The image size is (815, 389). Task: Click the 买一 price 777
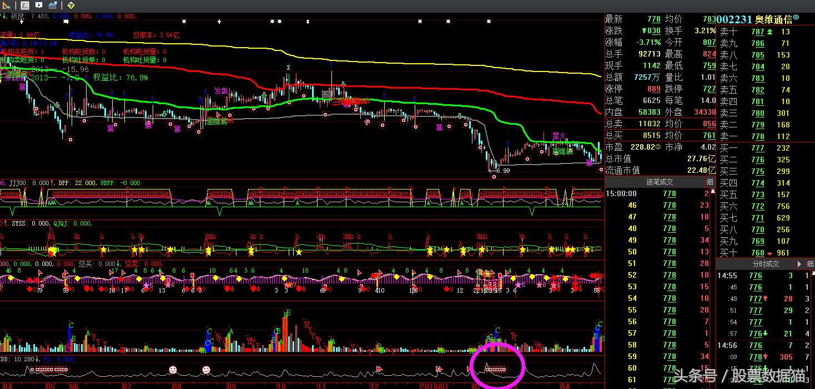coord(758,148)
